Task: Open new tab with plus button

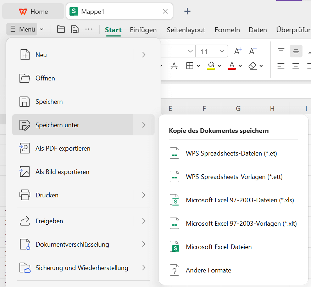Action: point(188,11)
